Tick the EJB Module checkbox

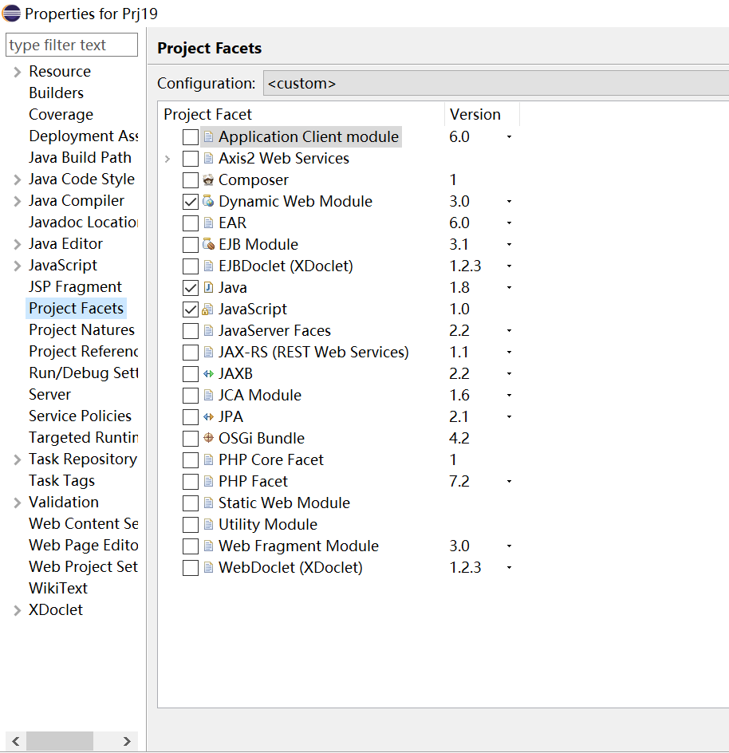(190, 244)
